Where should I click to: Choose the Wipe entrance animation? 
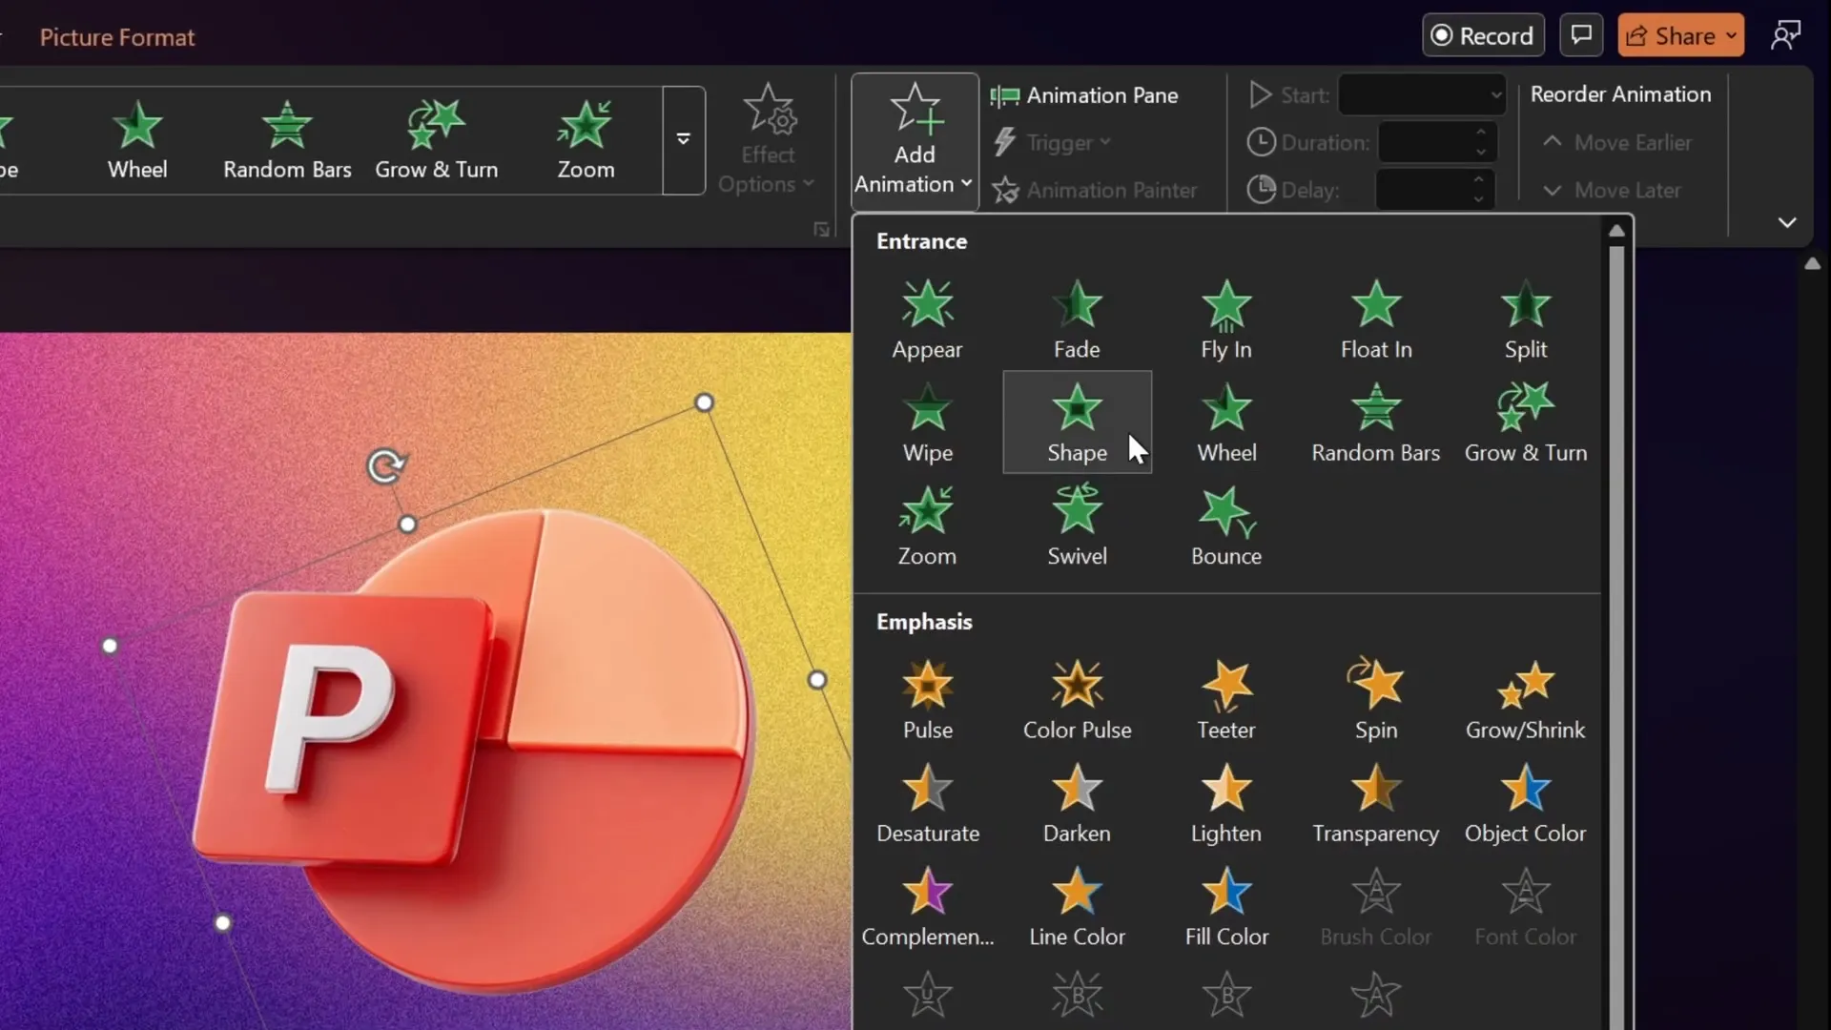pos(927,422)
